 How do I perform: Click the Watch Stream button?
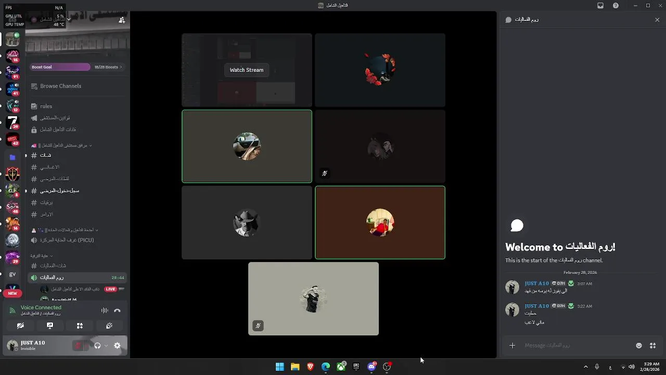pyautogui.click(x=247, y=70)
